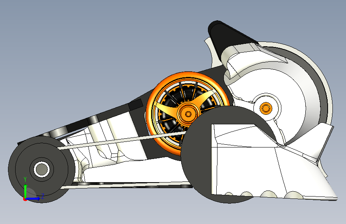Click the blue Z axis arrow of the triad
Screen dimensions: 346x224
[x=33, y=198]
